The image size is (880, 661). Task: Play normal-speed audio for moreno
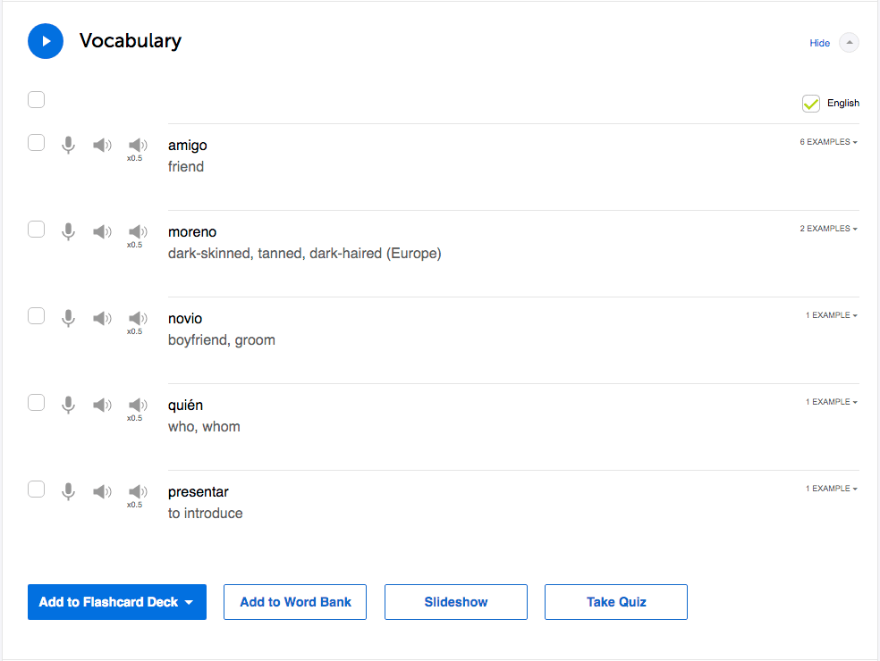coord(103,231)
